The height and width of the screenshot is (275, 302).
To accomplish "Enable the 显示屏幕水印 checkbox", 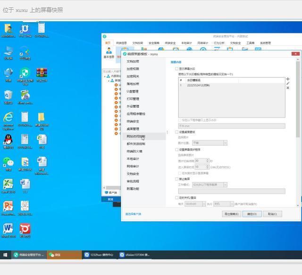I will (177, 69).
